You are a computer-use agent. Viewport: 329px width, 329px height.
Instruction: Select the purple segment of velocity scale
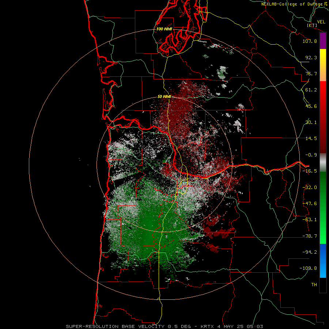323,41
